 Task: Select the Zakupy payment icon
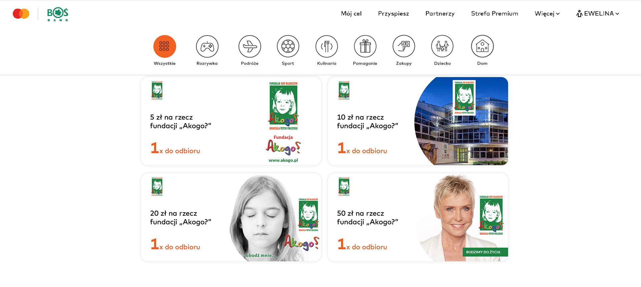pos(404,46)
